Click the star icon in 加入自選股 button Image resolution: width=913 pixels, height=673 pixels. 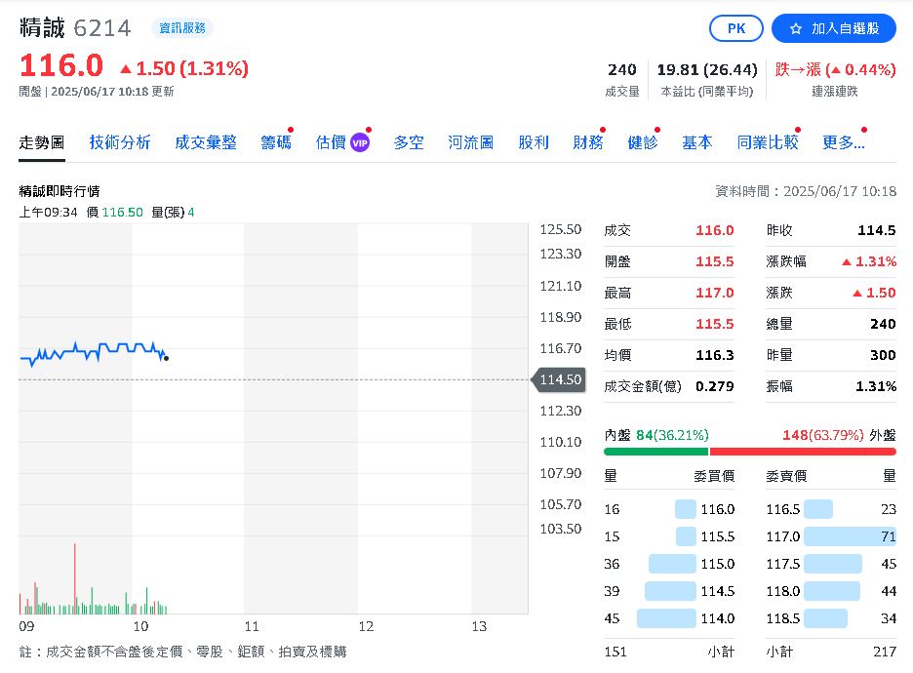[795, 28]
